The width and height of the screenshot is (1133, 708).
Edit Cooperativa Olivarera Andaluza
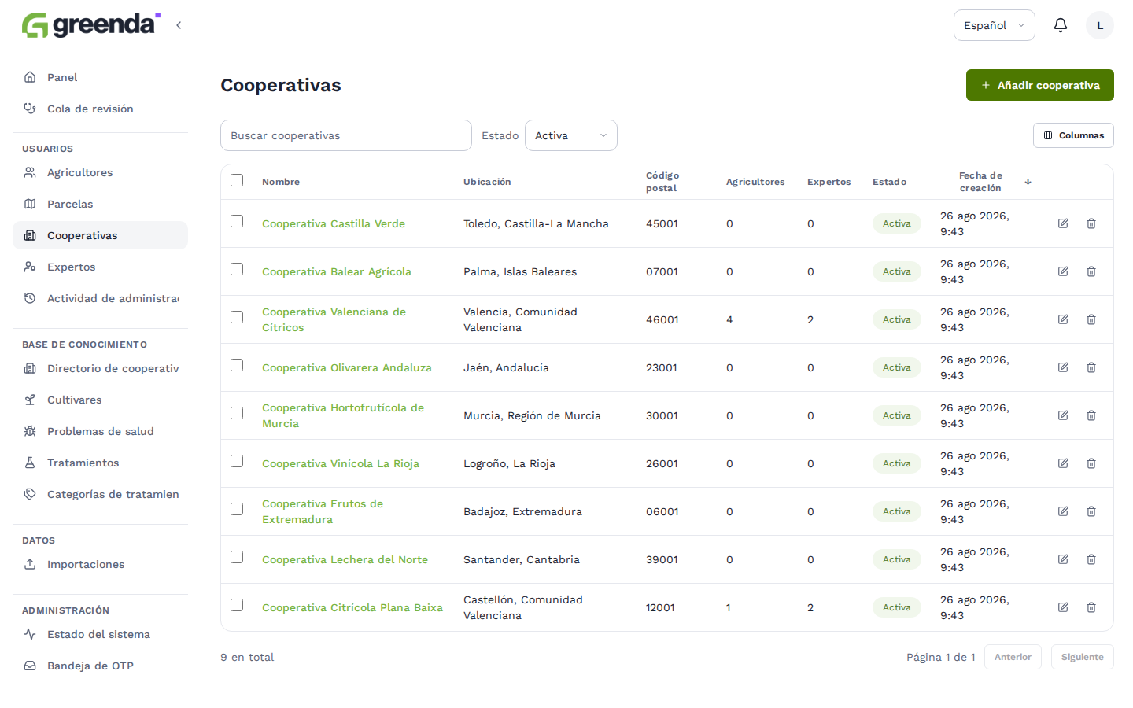[x=1063, y=367]
